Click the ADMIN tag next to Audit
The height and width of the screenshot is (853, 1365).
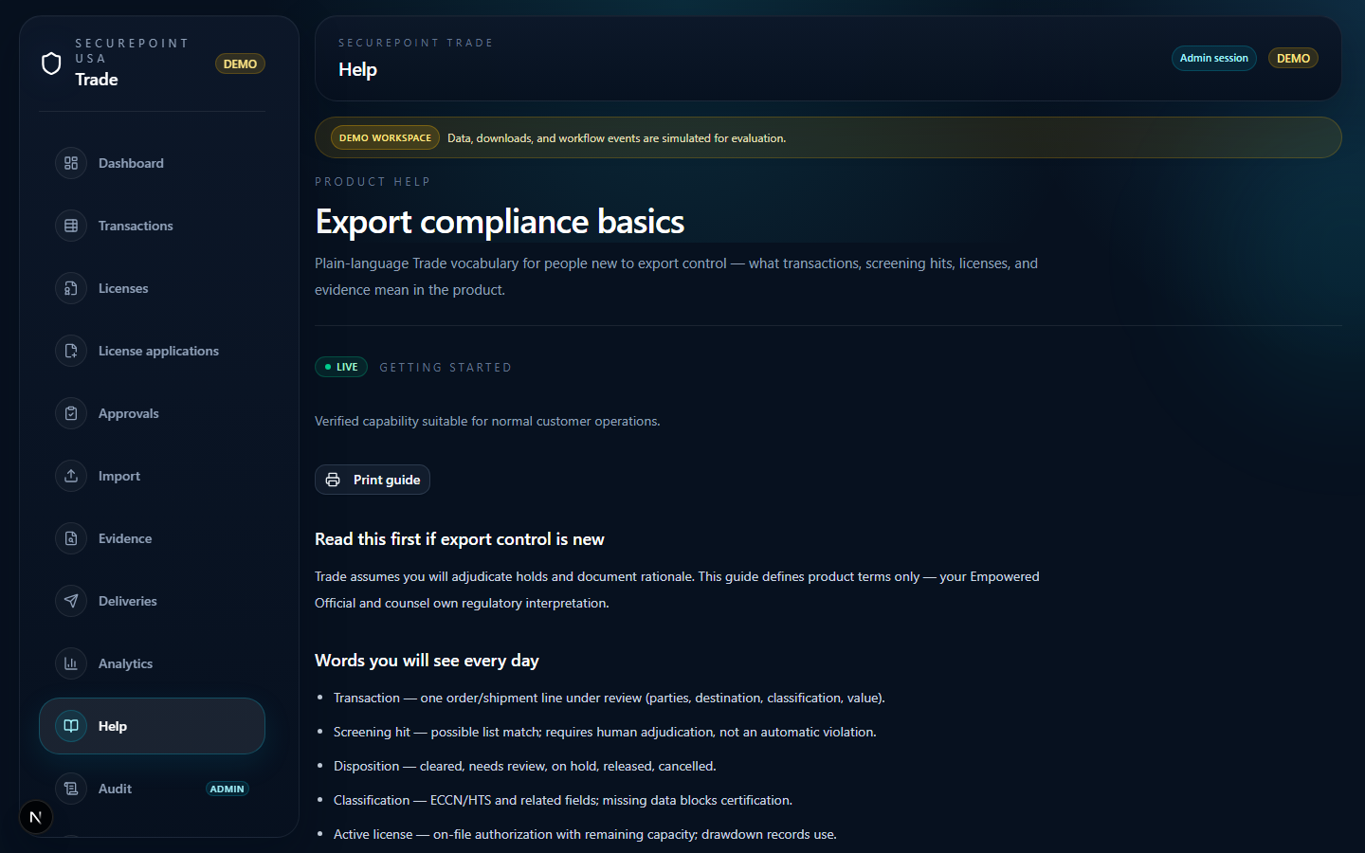point(227,789)
